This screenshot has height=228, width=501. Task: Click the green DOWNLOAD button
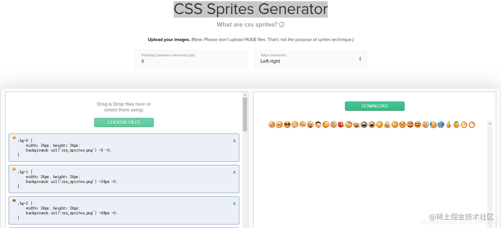(x=375, y=106)
